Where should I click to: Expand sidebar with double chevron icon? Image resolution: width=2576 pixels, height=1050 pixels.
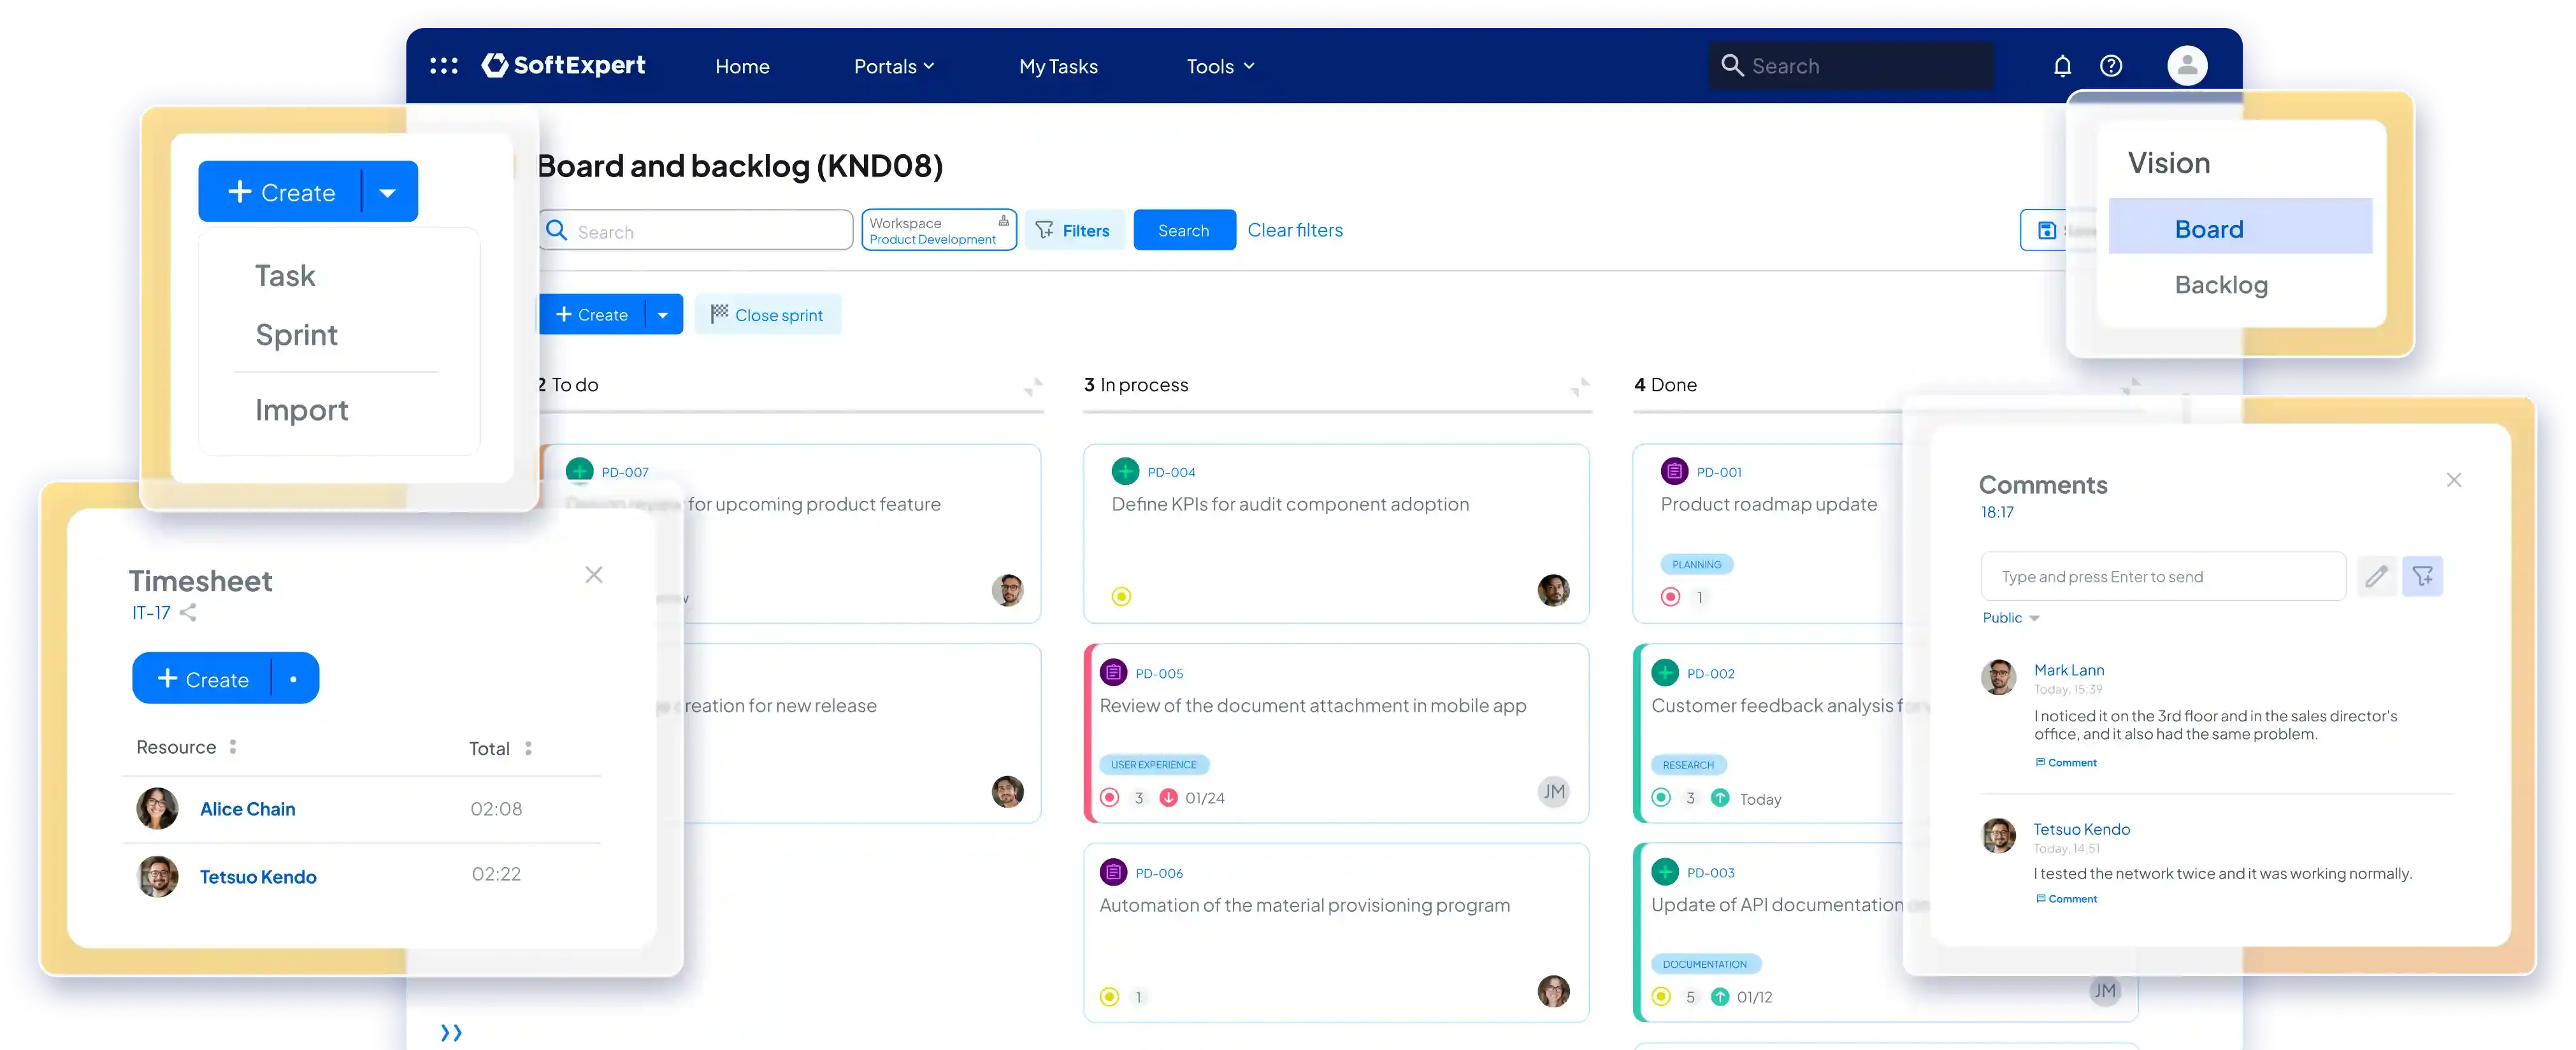point(451,1032)
